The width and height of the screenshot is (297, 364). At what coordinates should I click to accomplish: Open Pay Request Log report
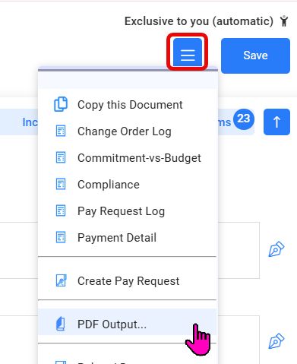tap(128, 211)
